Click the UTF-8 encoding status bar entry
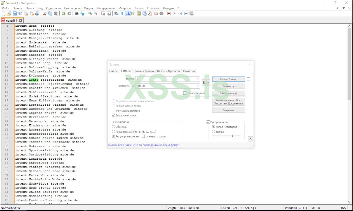 coord(316,208)
